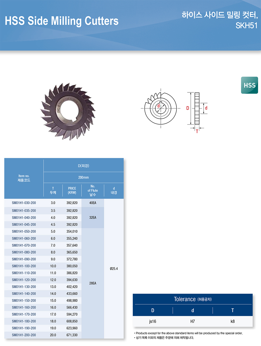Screen dimensions: 261x346
Task: Select item code SM01H1-050-200
Action: click(x=24, y=231)
